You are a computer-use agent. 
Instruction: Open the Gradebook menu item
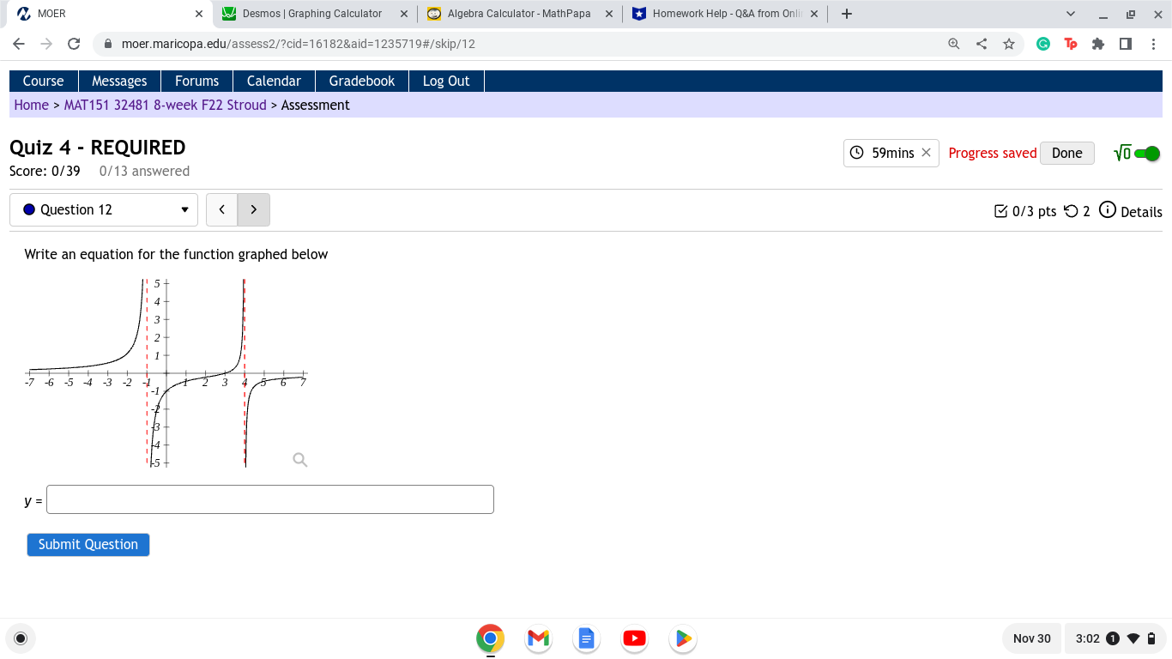point(361,81)
